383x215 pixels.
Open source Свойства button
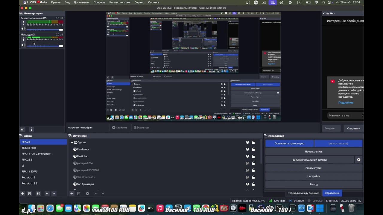[x=119, y=128]
